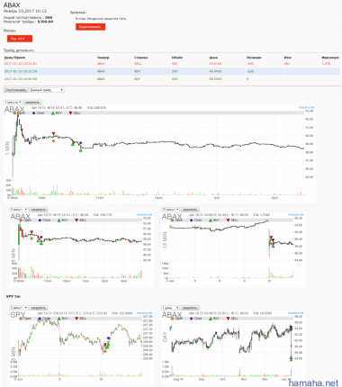
Task: Open hamaha.net link in SPY chart
Action: pyautogui.click(x=144, y=313)
